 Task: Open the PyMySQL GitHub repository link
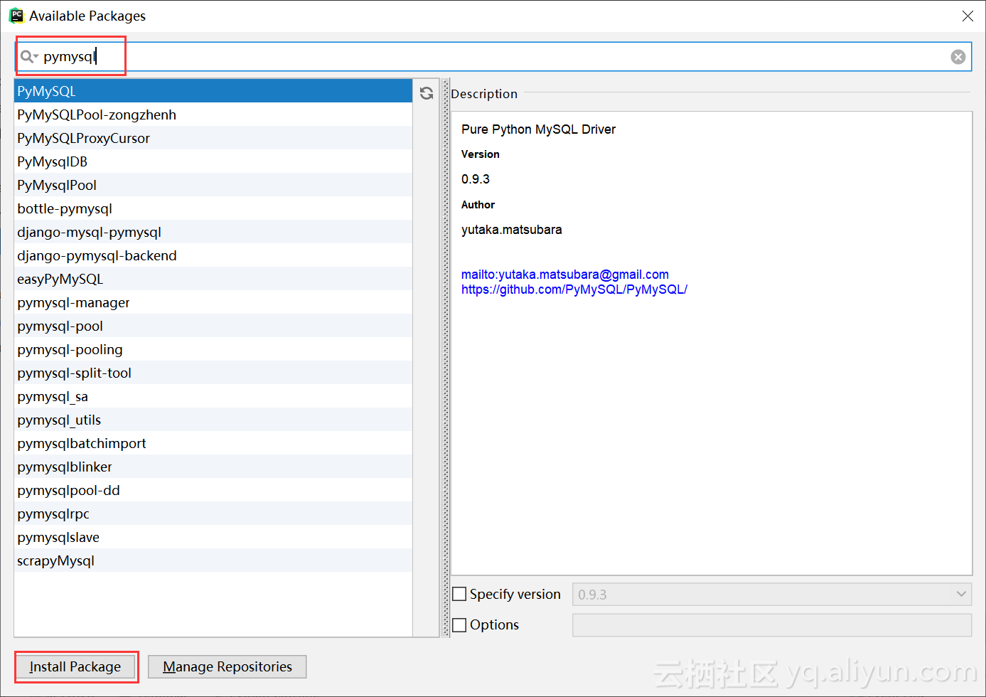[x=574, y=289]
